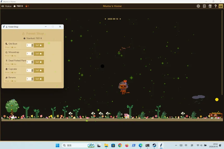Sell the Banana
This screenshot has width=224, height=149.
(39, 79)
